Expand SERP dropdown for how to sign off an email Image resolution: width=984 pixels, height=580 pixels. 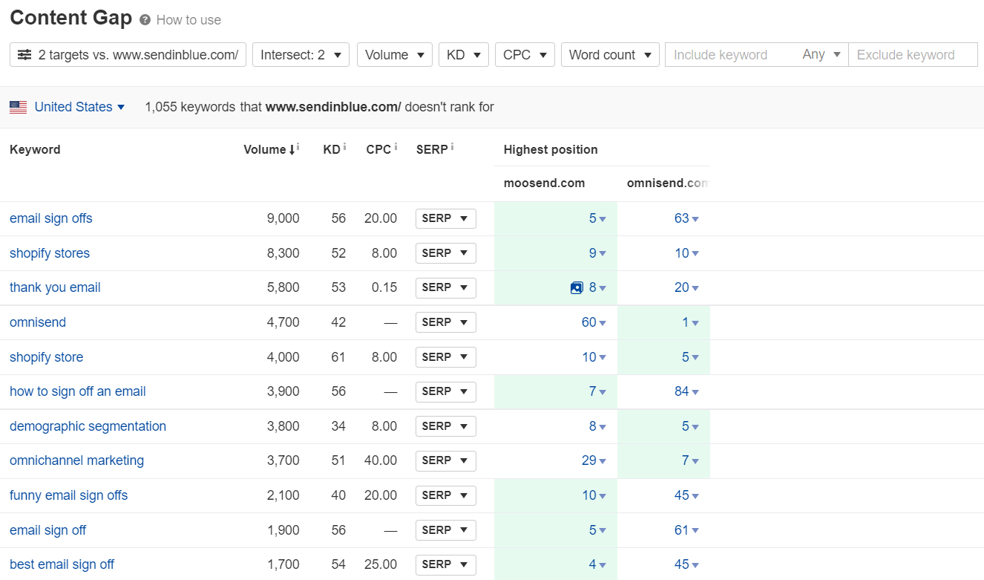point(445,391)
